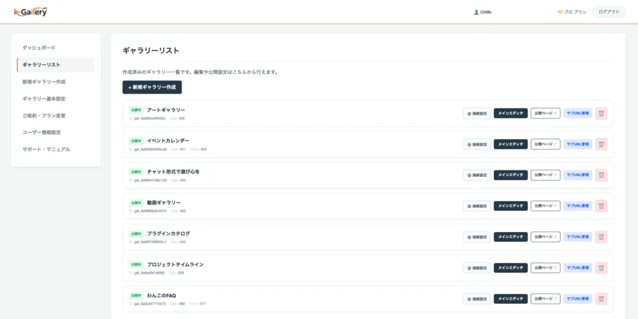This screenshot has width=638, height=319.
Task: Click the CHIN- user profile icon
Action: click(476, 12)
